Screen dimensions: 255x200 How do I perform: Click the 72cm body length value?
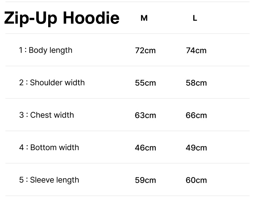tap(145, 51)
